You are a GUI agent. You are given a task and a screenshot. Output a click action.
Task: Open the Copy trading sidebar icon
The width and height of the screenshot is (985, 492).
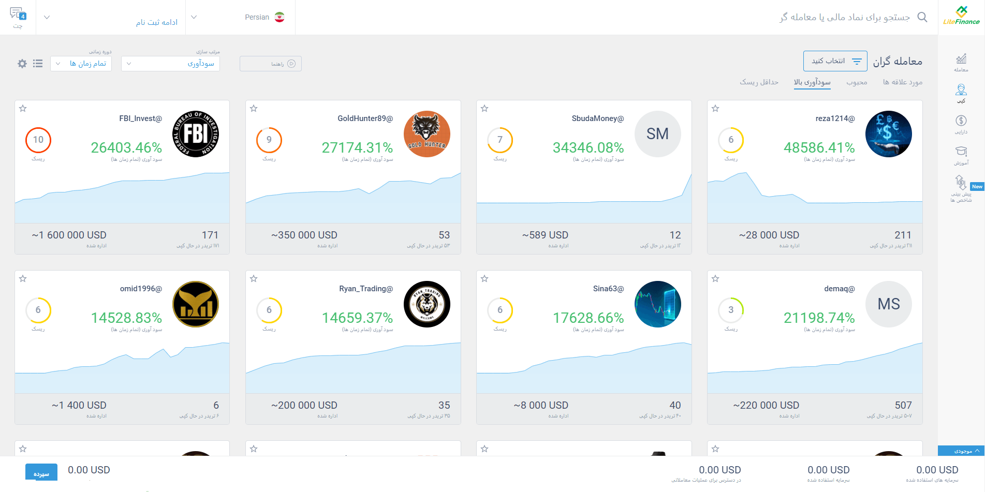pos(961,93)
